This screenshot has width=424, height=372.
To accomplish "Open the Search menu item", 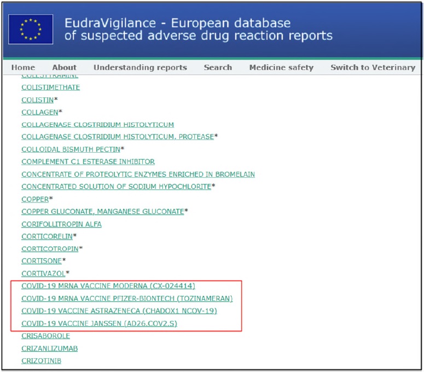I will (x=218, y=67).
